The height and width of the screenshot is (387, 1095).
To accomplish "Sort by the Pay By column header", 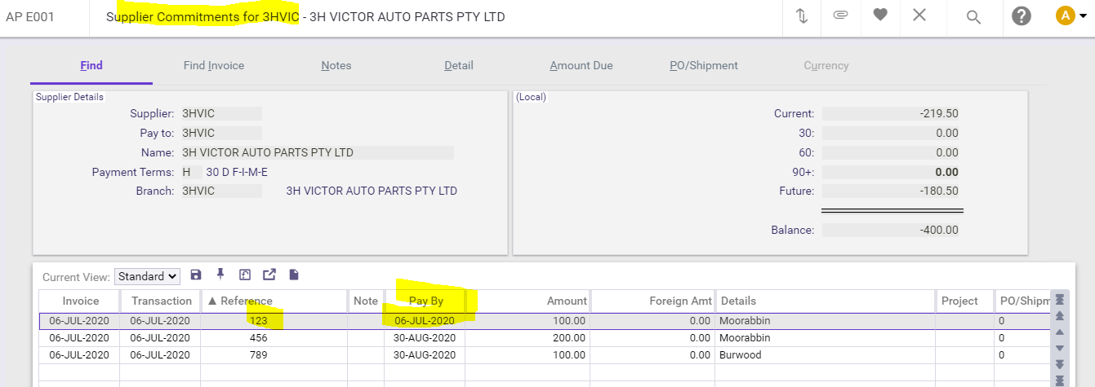I will click(425, 301).
